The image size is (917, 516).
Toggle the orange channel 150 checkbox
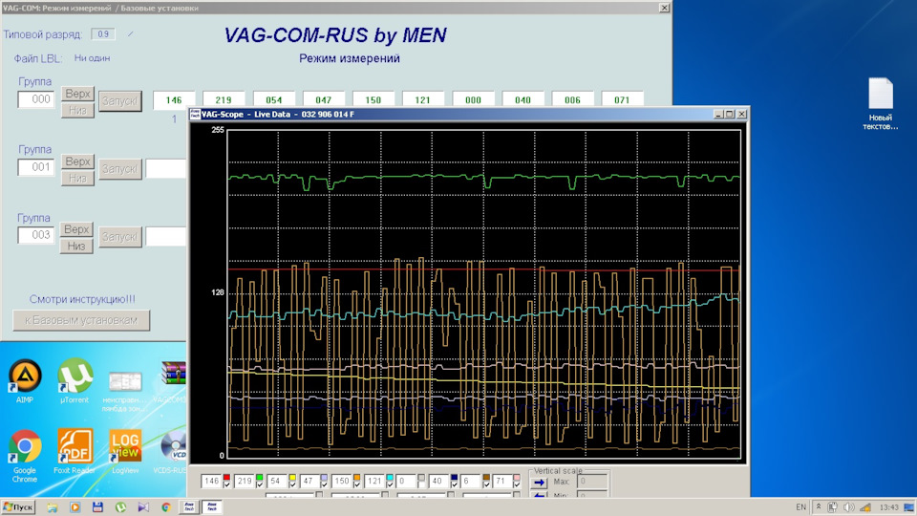356,485
